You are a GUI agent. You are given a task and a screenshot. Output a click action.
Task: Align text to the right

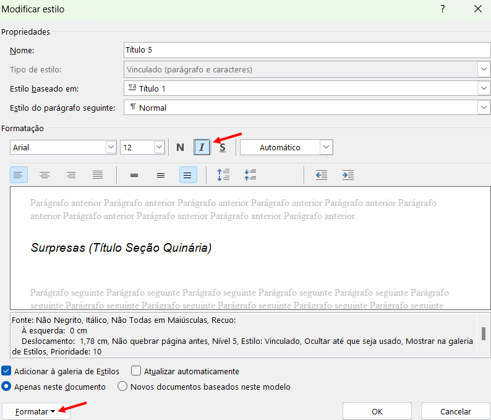tap(71, 175)
